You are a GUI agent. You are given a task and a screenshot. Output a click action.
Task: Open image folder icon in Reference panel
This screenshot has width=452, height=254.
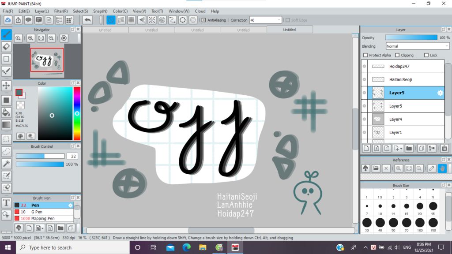click(376, 168)
